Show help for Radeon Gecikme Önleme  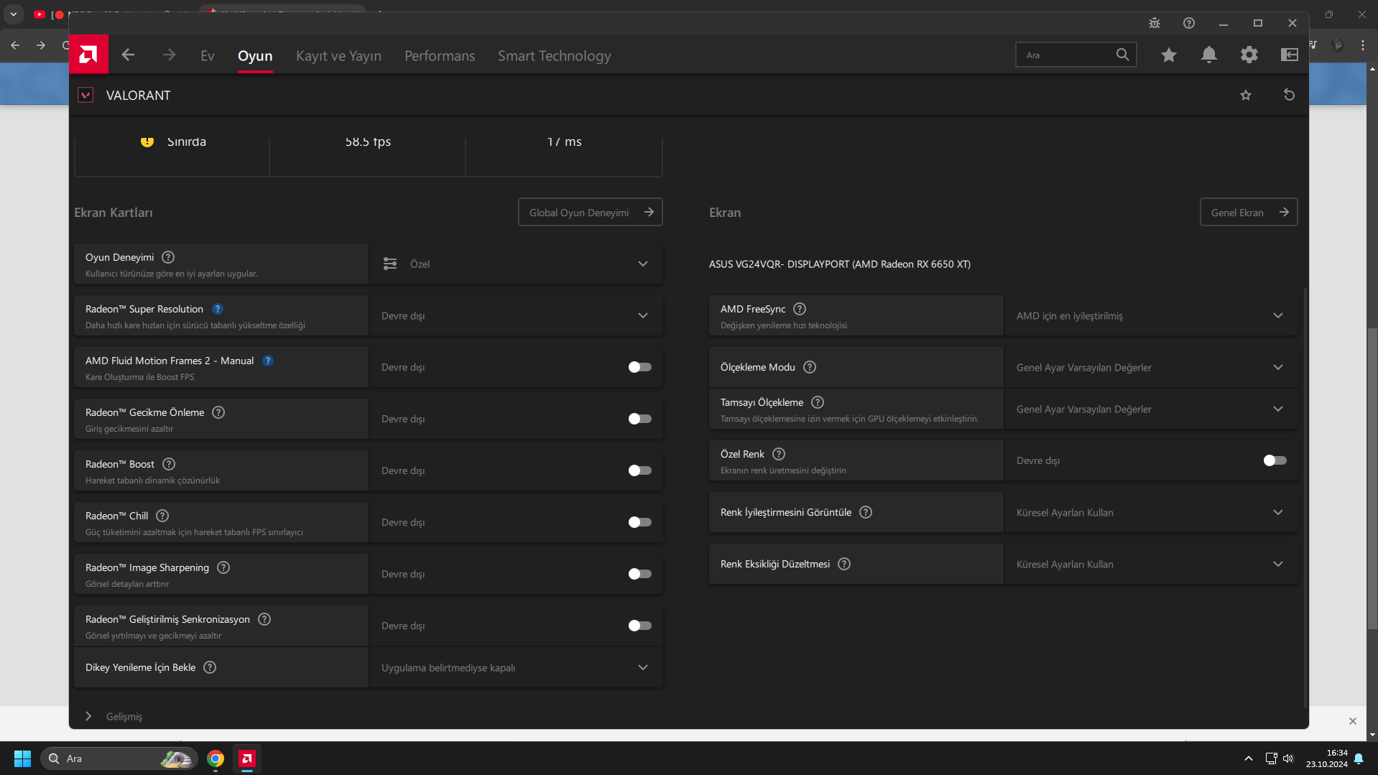tap(218, 412)
